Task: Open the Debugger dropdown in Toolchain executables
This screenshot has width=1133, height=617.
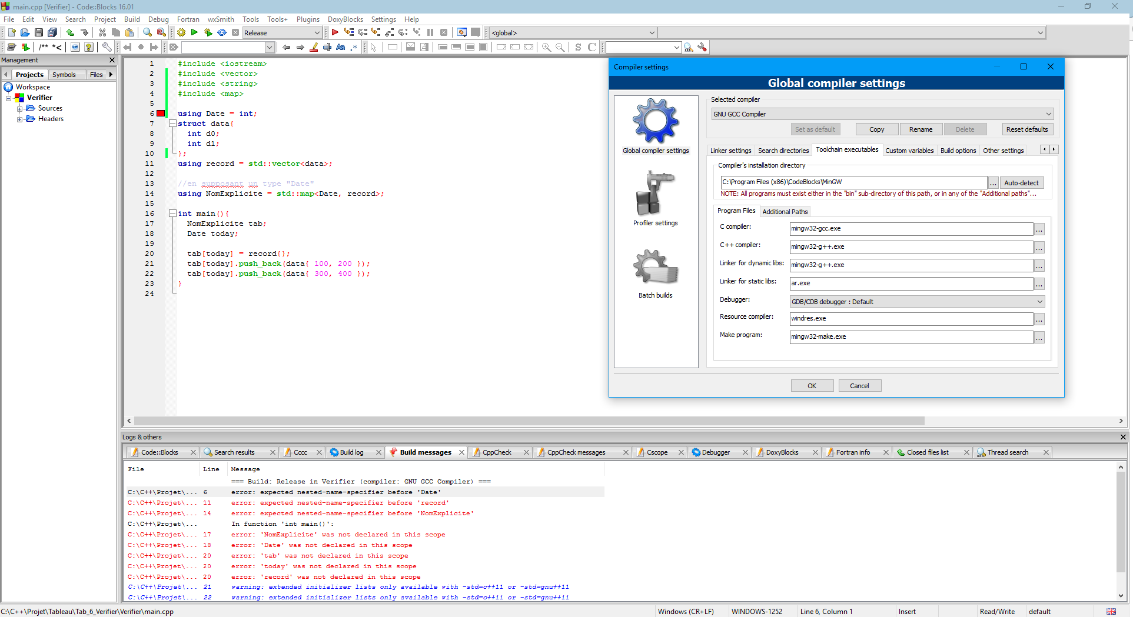Action: pos(916,302)
